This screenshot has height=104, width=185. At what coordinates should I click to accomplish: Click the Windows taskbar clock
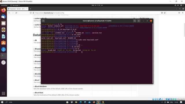(176, 102)
